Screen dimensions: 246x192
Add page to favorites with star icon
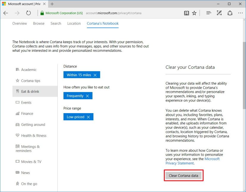194,13
